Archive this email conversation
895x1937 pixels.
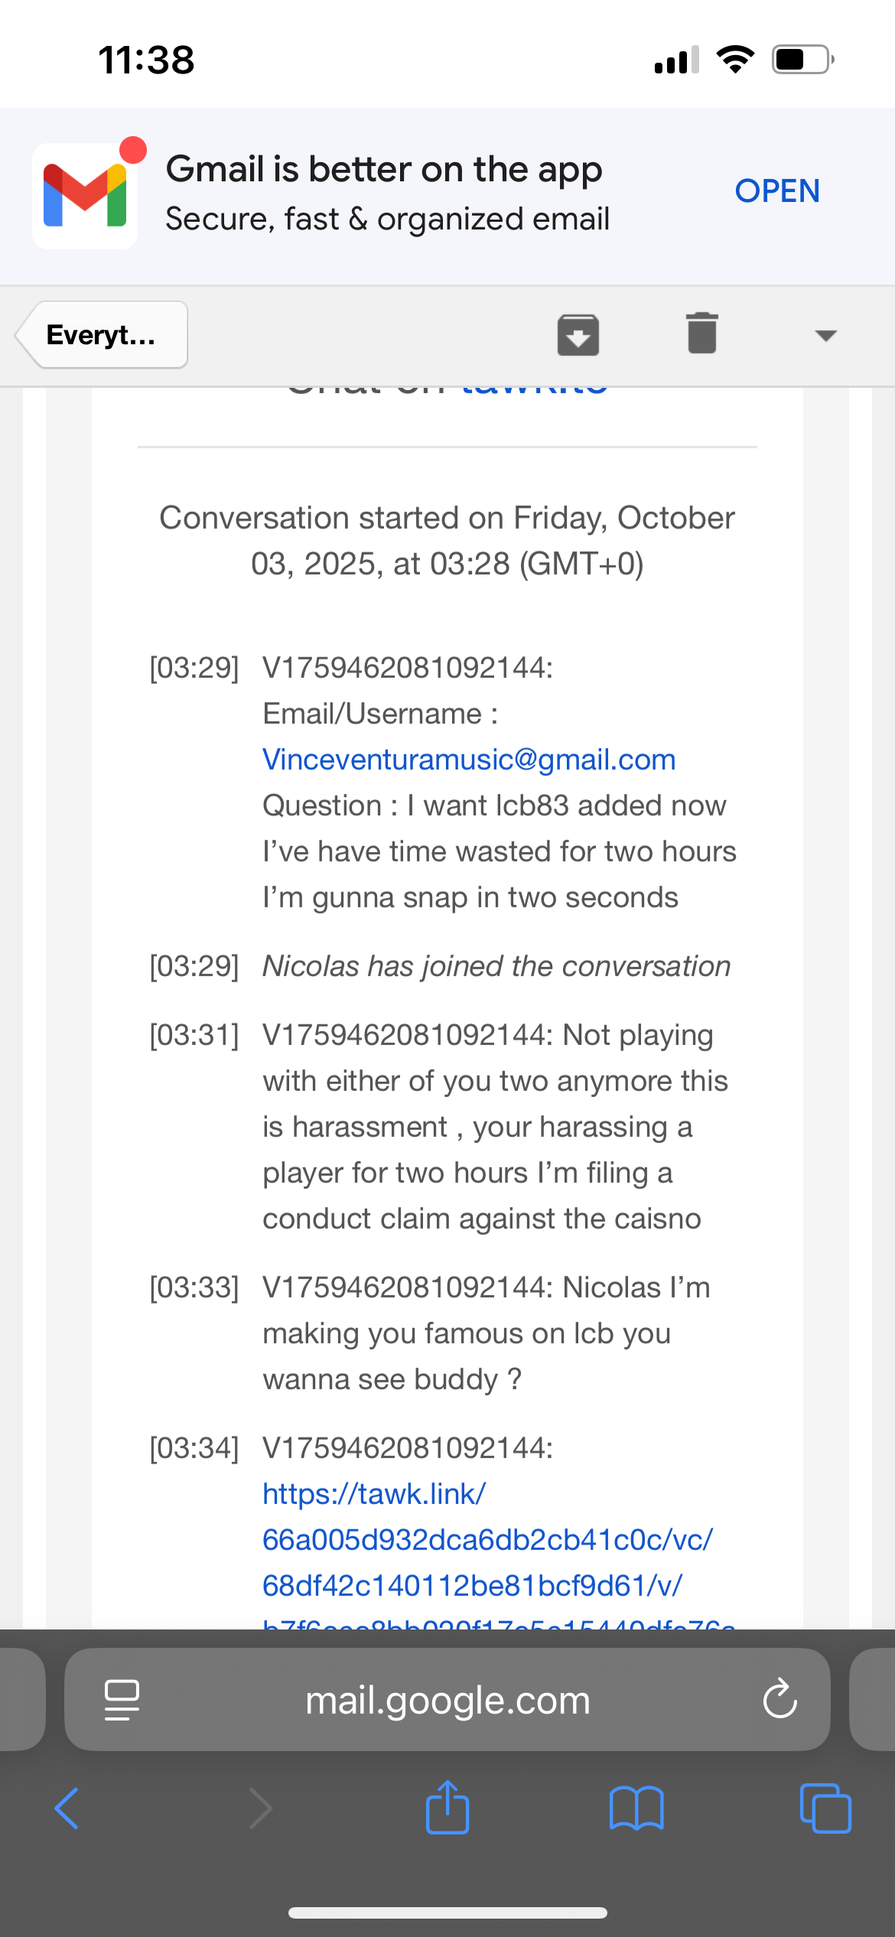578,335
